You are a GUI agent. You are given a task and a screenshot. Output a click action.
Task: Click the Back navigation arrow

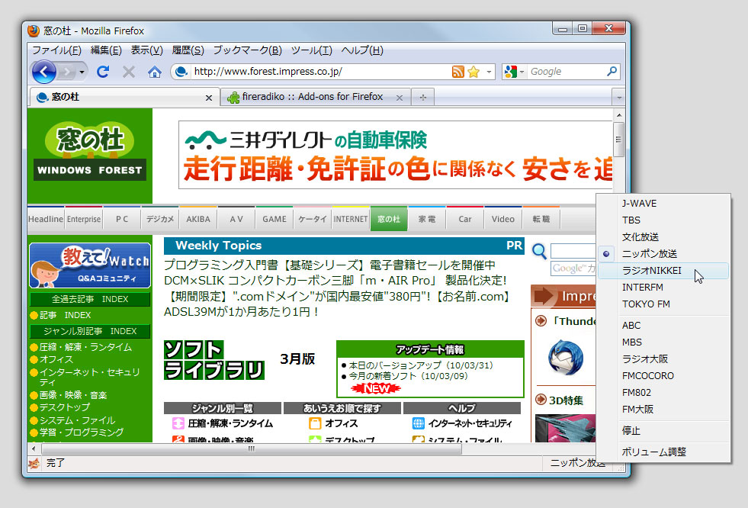(46, 72)
